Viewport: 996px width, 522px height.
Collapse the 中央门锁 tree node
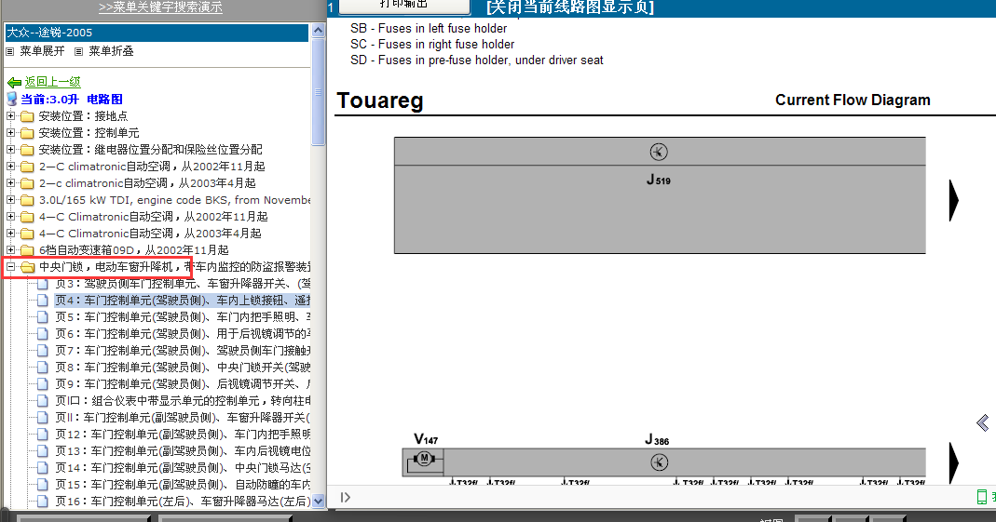(x=10, y=267)
